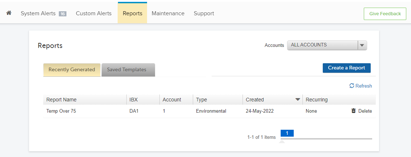Image resolution: width=411 pixels, height=157 pixels.
Task: Click the trash can delete icon
Action: pyautogui.click(x=353, y=111)
